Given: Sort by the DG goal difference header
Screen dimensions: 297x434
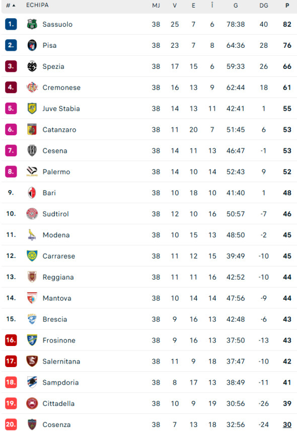Looking at the screenshot, I should (263, 5).
